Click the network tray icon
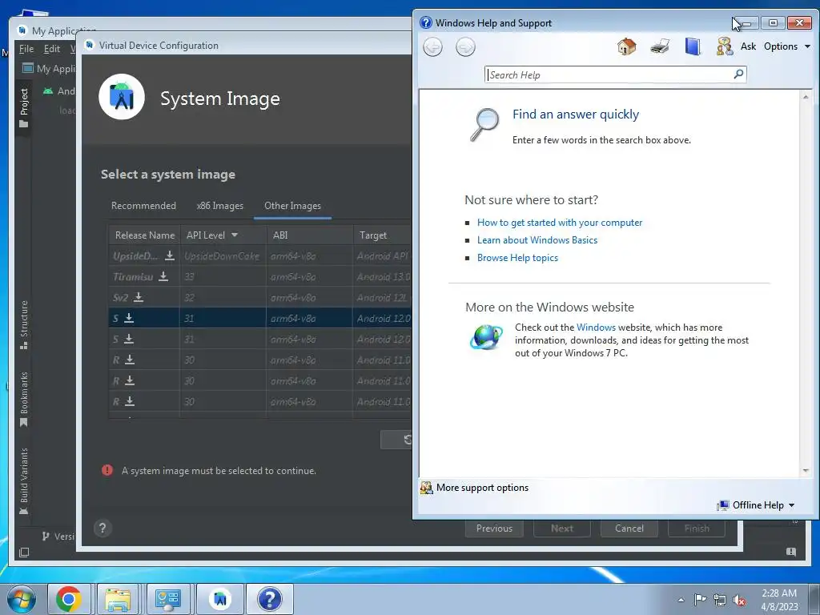Screen dimensions: 820x615 click(720, 601)
